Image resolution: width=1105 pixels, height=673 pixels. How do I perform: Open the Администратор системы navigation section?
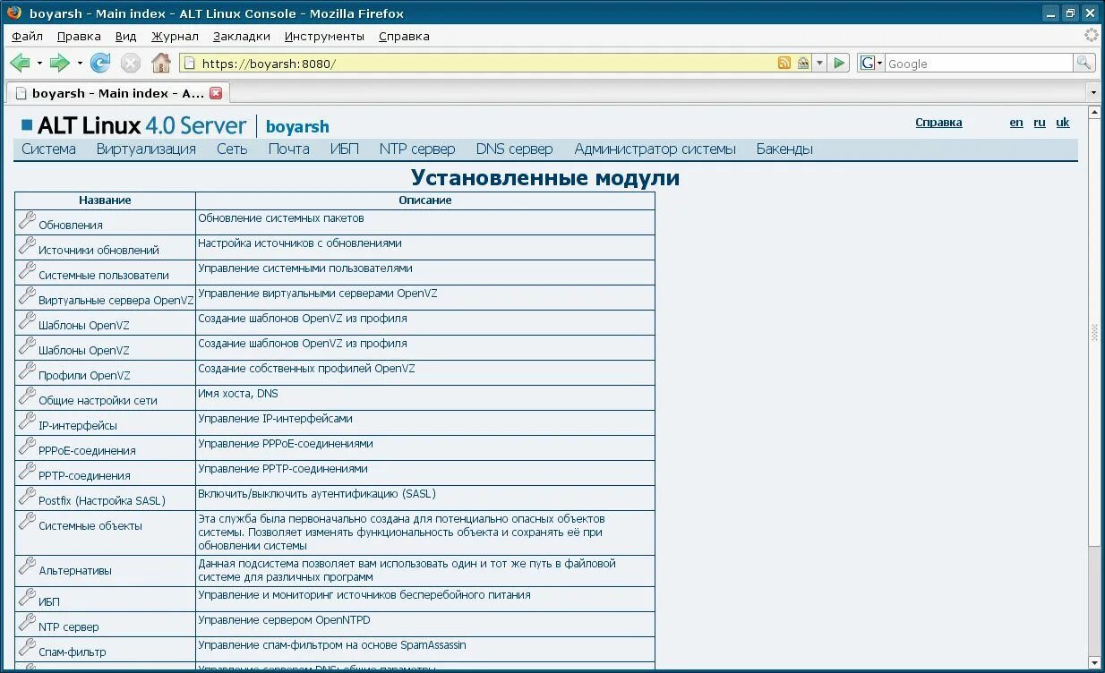655,149
